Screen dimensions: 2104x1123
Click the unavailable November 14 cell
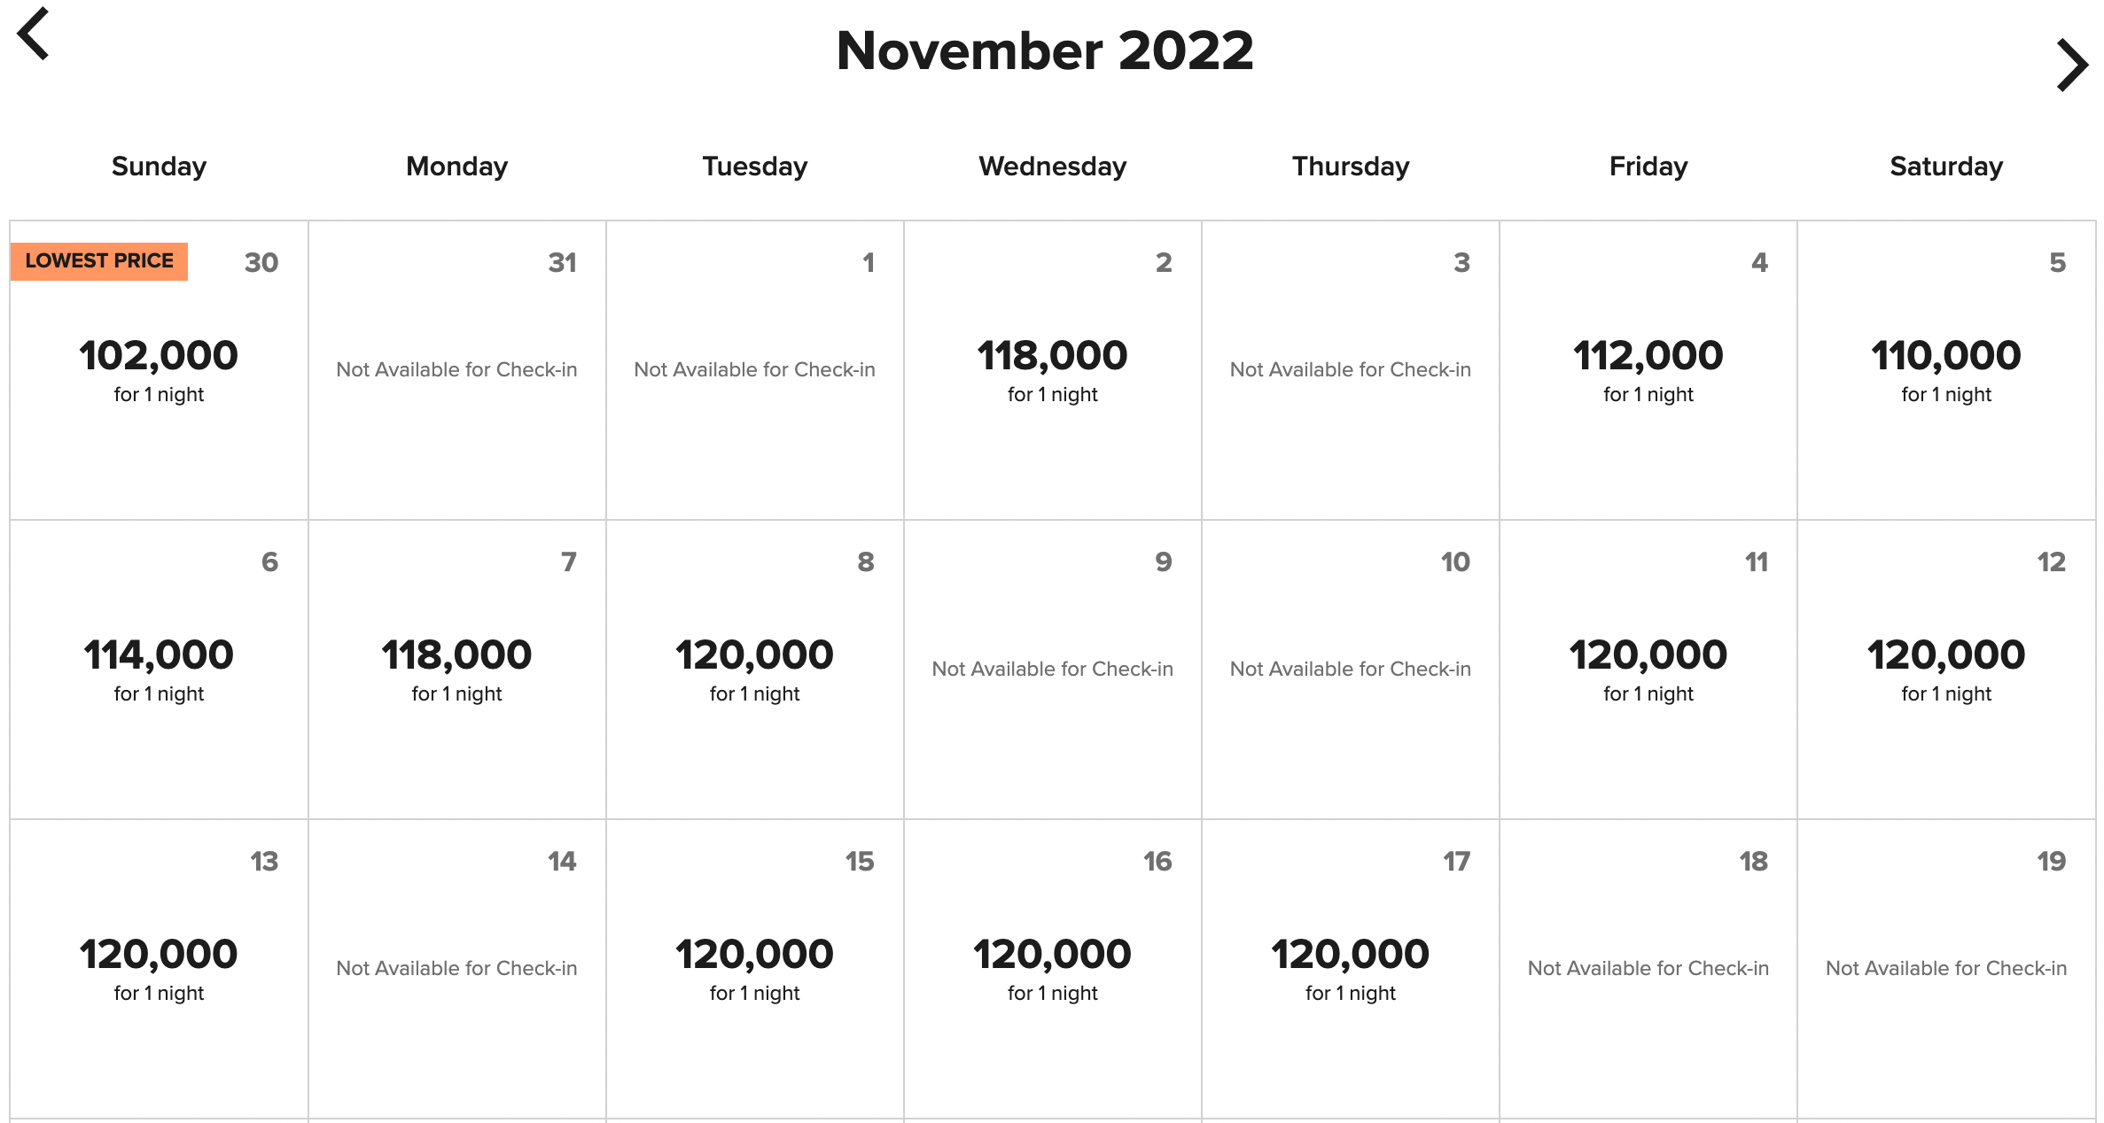pyautogui.click(x=456, y=968)
